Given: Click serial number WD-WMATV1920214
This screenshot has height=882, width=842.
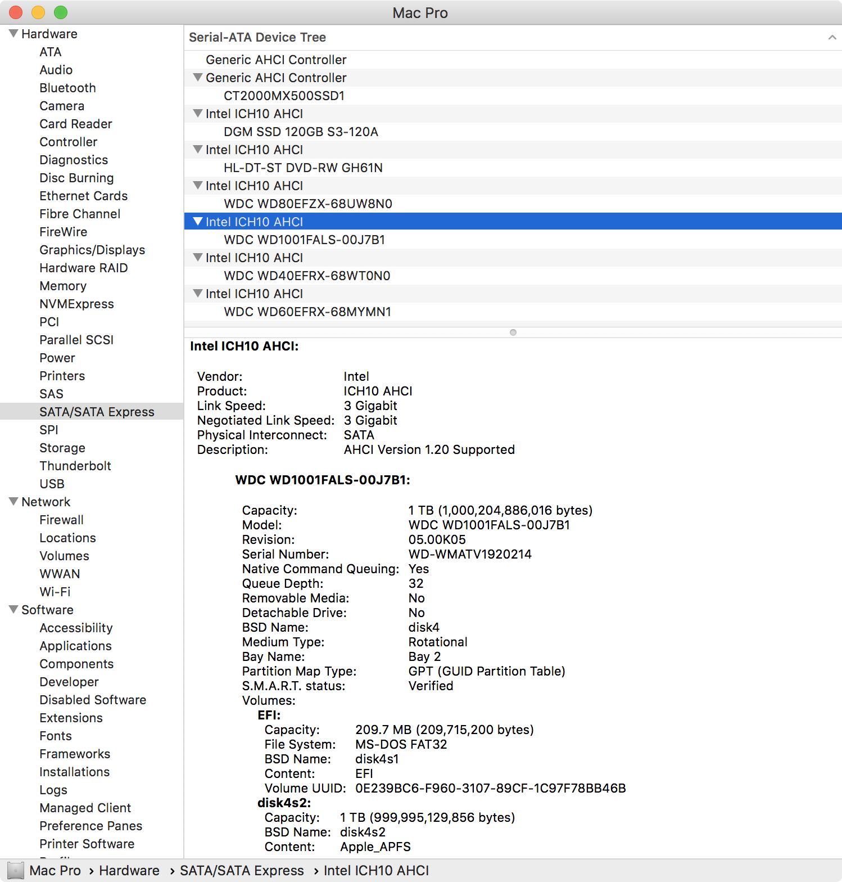Looking at the screenshot, I should pyautogui.click(x=470, y=554).
